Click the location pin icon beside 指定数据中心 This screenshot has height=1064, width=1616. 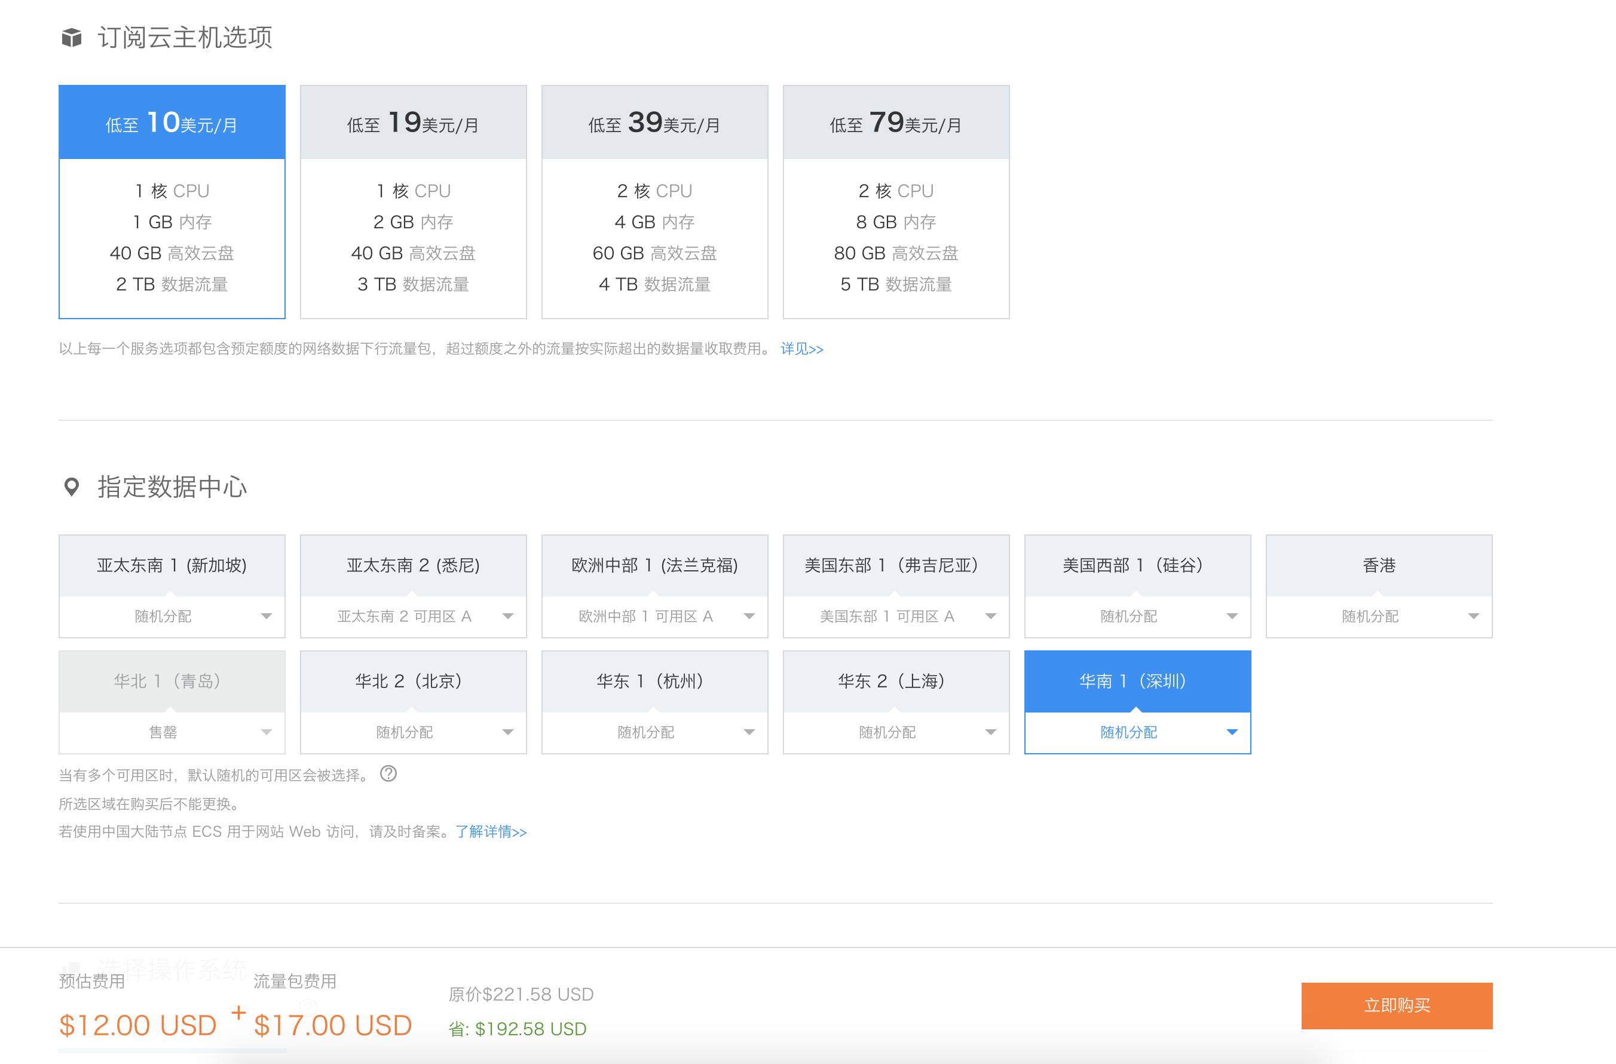click(x=71, y=487)
